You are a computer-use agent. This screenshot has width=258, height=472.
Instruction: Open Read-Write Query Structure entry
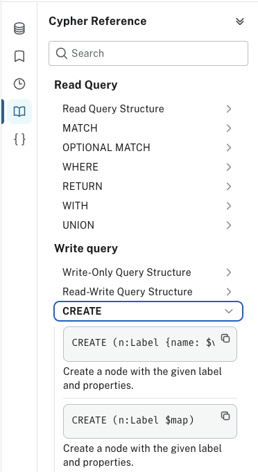[x=148, y=292]
